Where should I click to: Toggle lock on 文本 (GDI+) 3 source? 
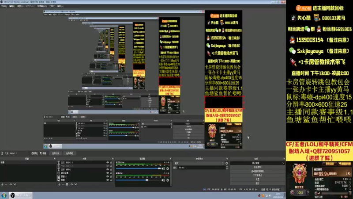(x=111, y=162)
